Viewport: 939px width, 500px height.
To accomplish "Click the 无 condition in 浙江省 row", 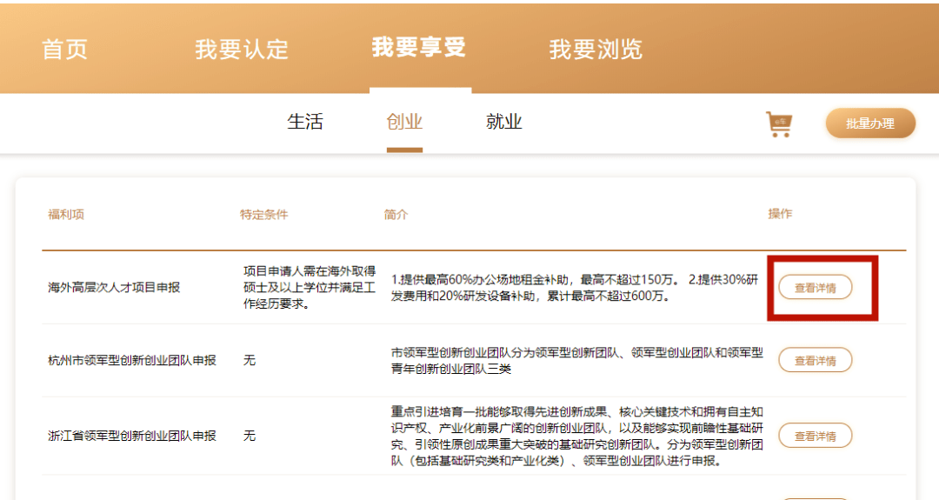I will pyautogui.click(x=250, y=436).
